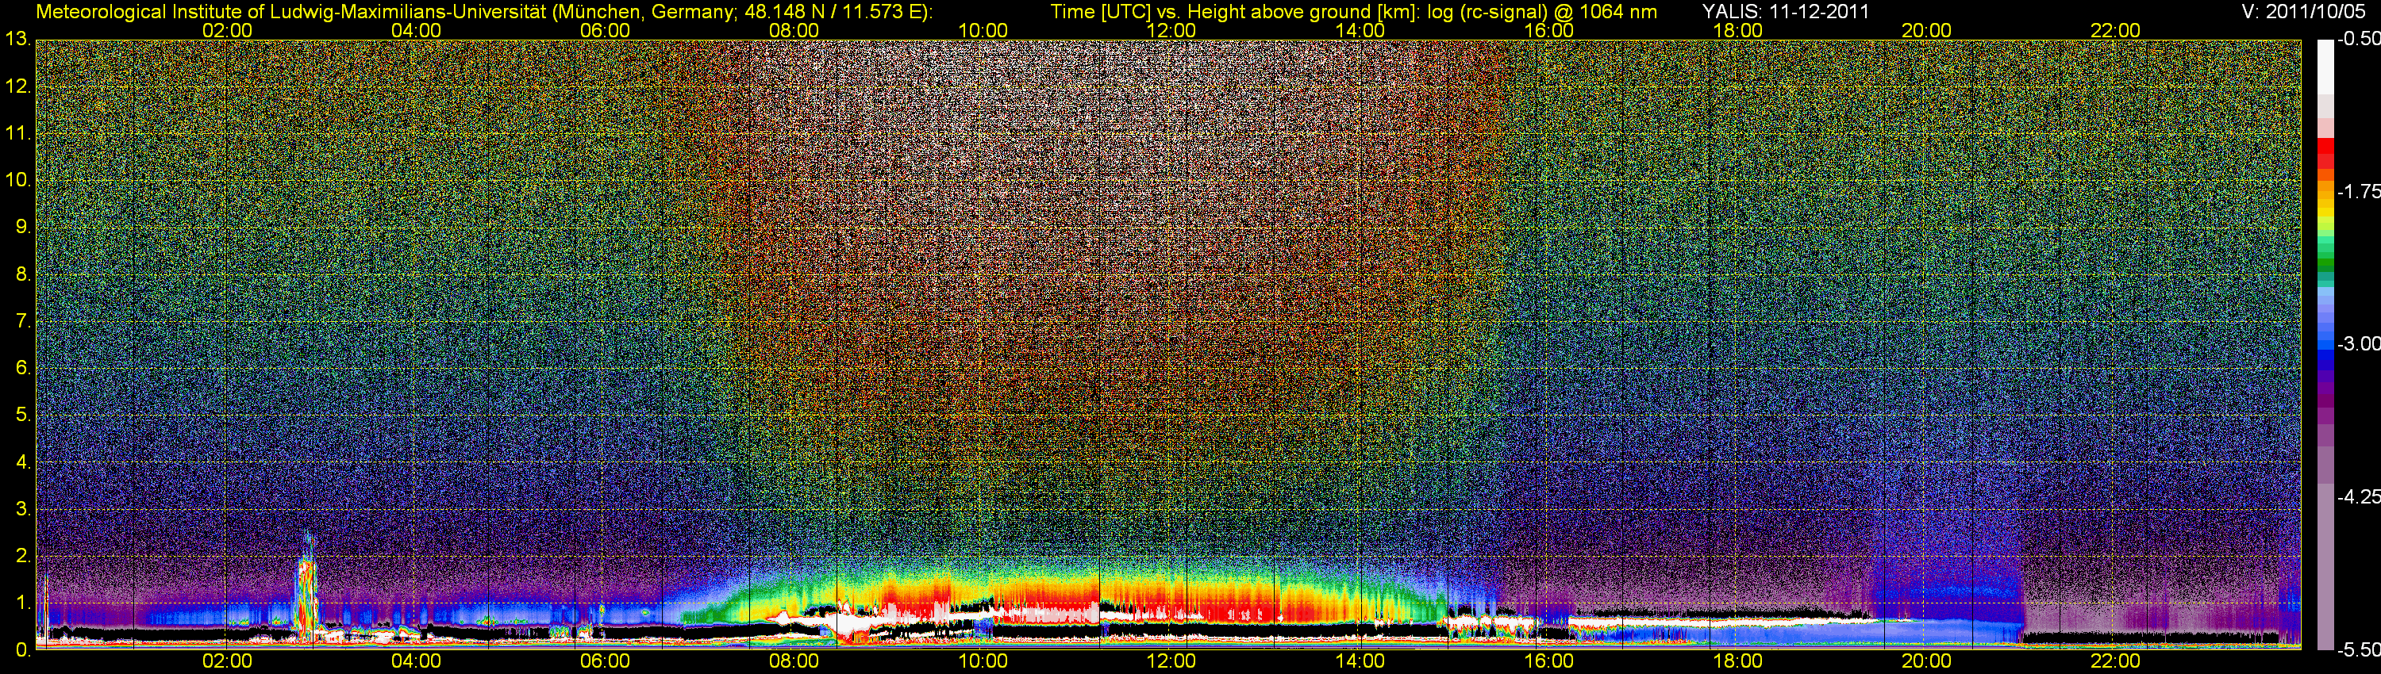The image size is (2381, 674).
Task: Click the 7 km height axis label
Action: (x=22, y=321)
